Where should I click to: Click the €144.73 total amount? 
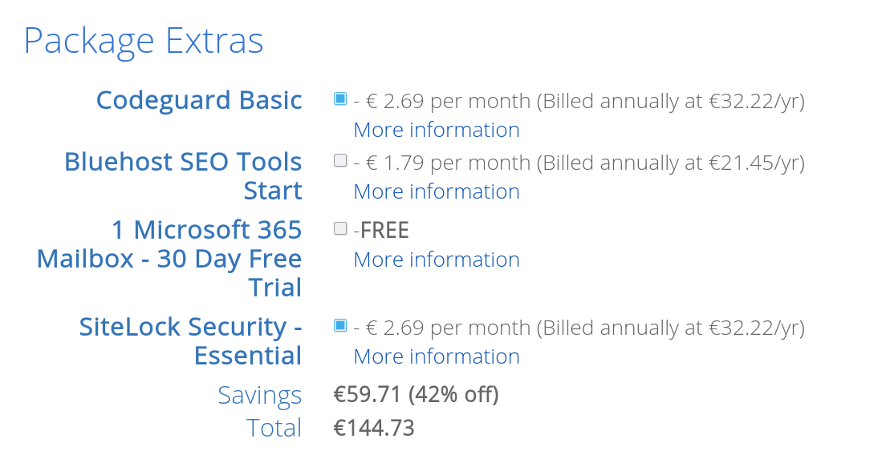374,428
